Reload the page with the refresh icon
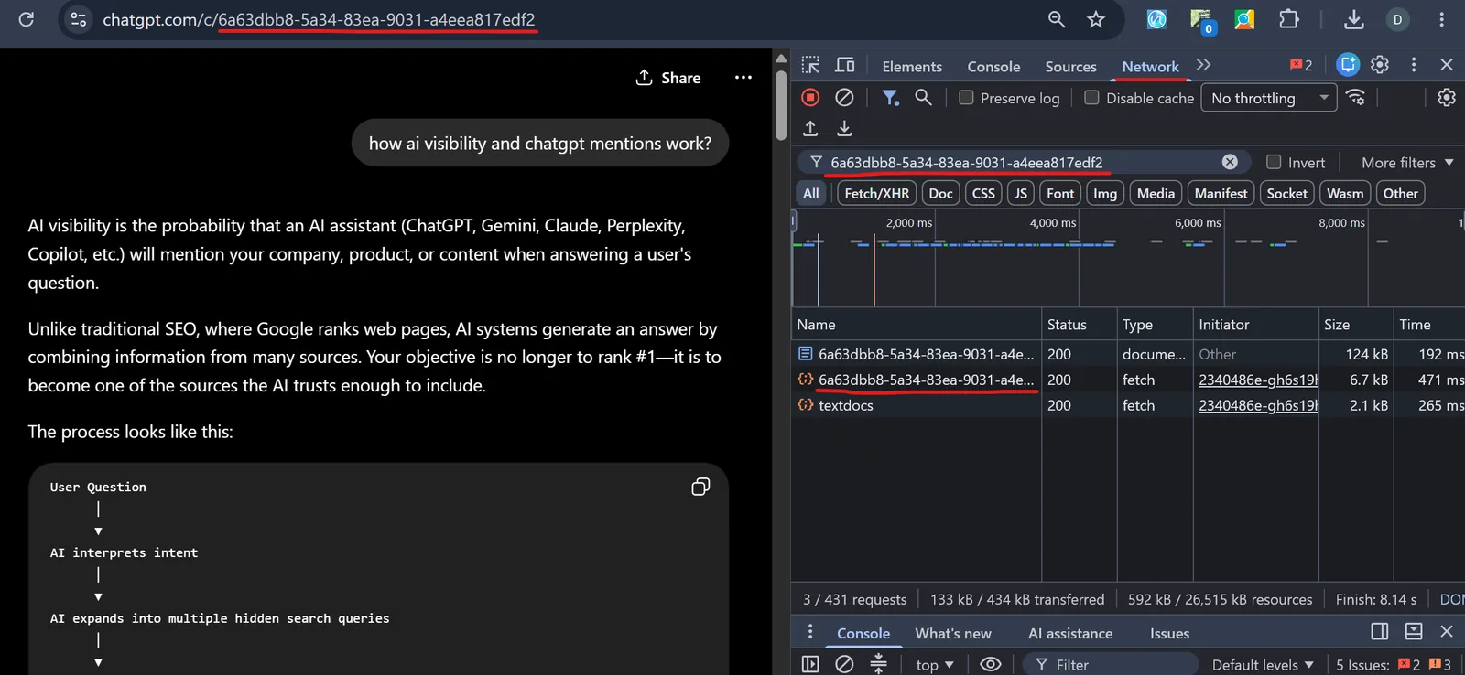 (x=27, y=19)
